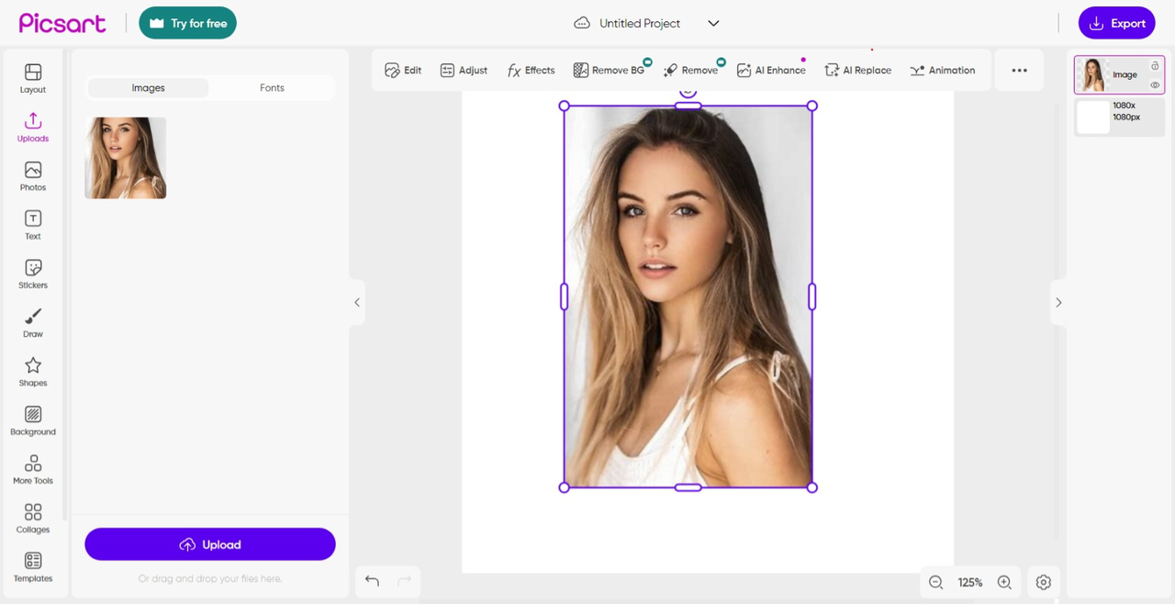
Task: Click the bottom-left corner resize handle
Action: click(564, 487)
